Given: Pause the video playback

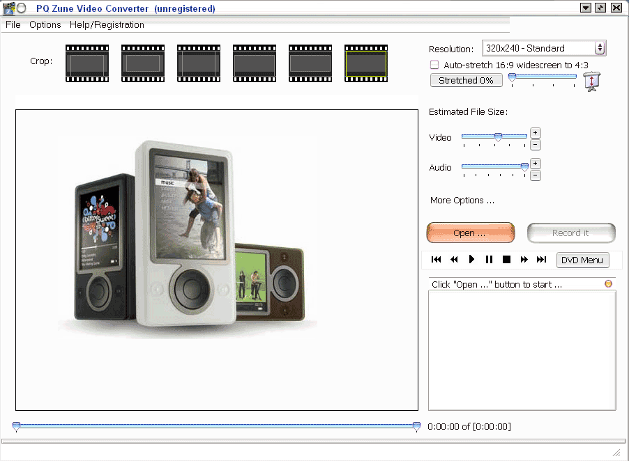Looking at the screenshot, I should [489, 260].
